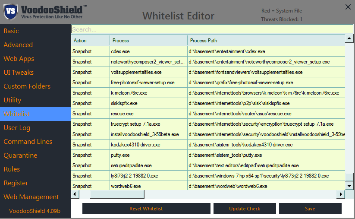Select putty.exe process cell
Screen dimensions: 355x219
pyautogui.click(x=148, y=156)
